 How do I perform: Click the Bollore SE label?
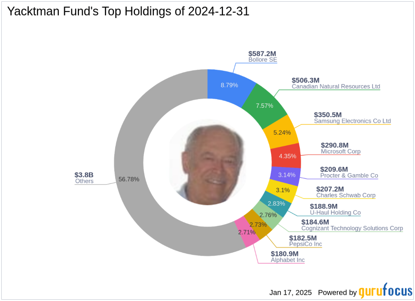pos(263,59)
